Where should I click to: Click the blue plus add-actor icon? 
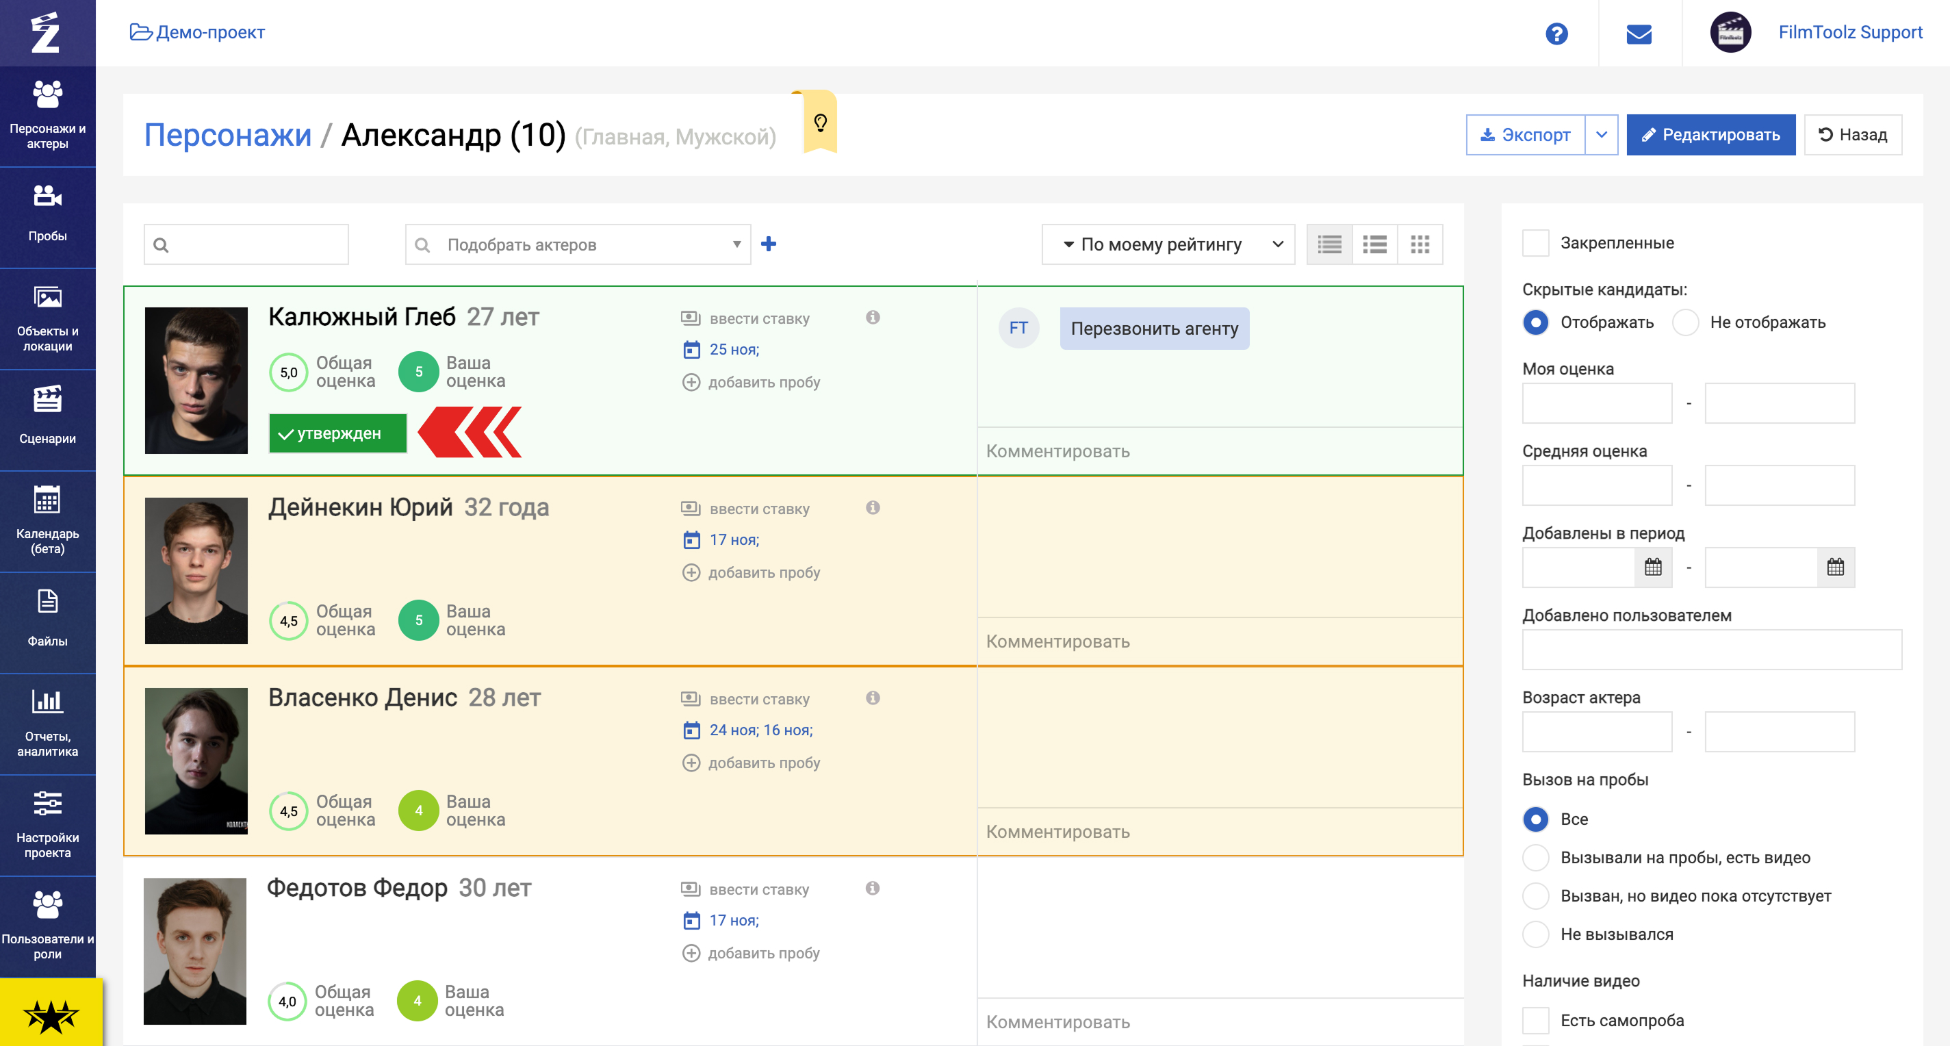coord(769,244)
